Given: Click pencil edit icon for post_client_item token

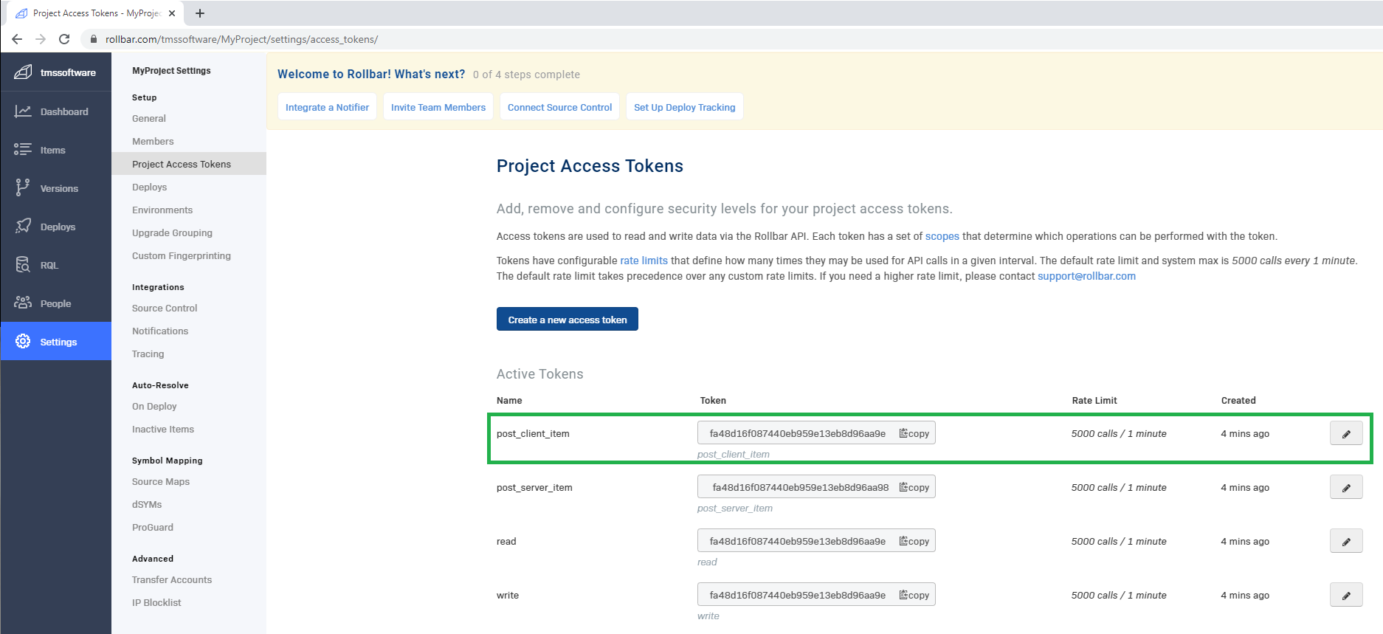Looking at the screenshot, I should tap(1345, 434).
